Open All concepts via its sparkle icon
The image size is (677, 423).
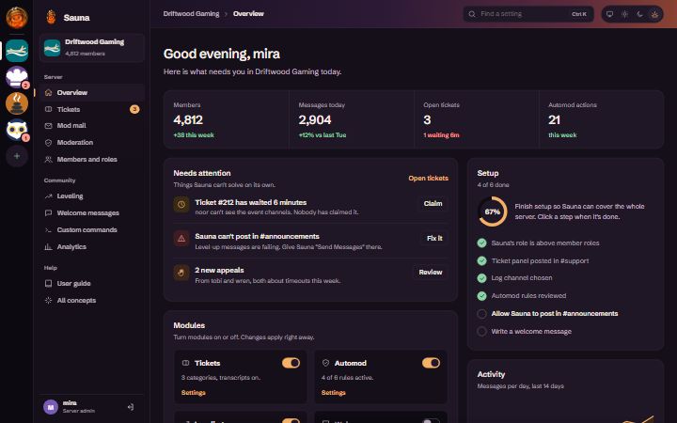[48, 300]
